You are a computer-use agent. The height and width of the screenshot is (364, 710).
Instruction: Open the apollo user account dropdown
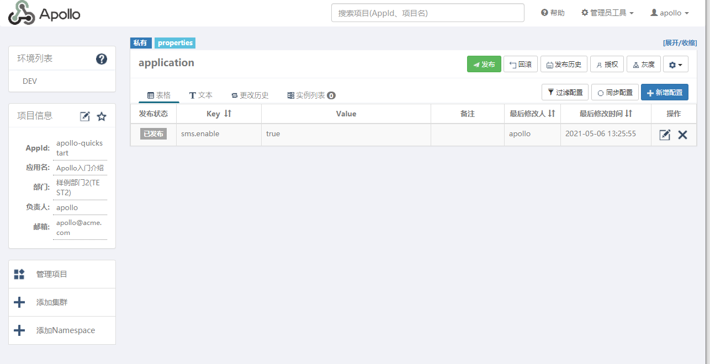[x=670, y=13]
